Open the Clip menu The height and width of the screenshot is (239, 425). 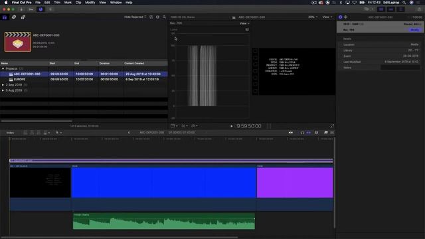point(78,3)
